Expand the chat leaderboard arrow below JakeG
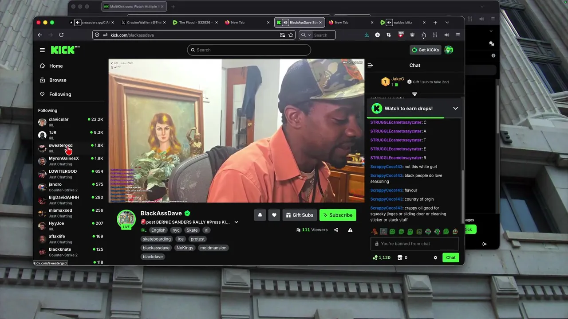The width and height of the screenshot is (568, 319). tap(414, 94)
